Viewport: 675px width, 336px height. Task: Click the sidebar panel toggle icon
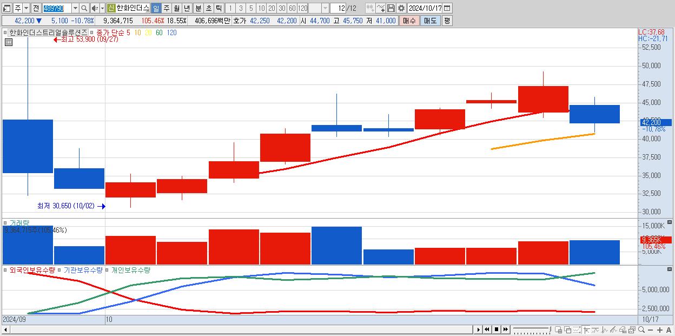click(6, 8)
